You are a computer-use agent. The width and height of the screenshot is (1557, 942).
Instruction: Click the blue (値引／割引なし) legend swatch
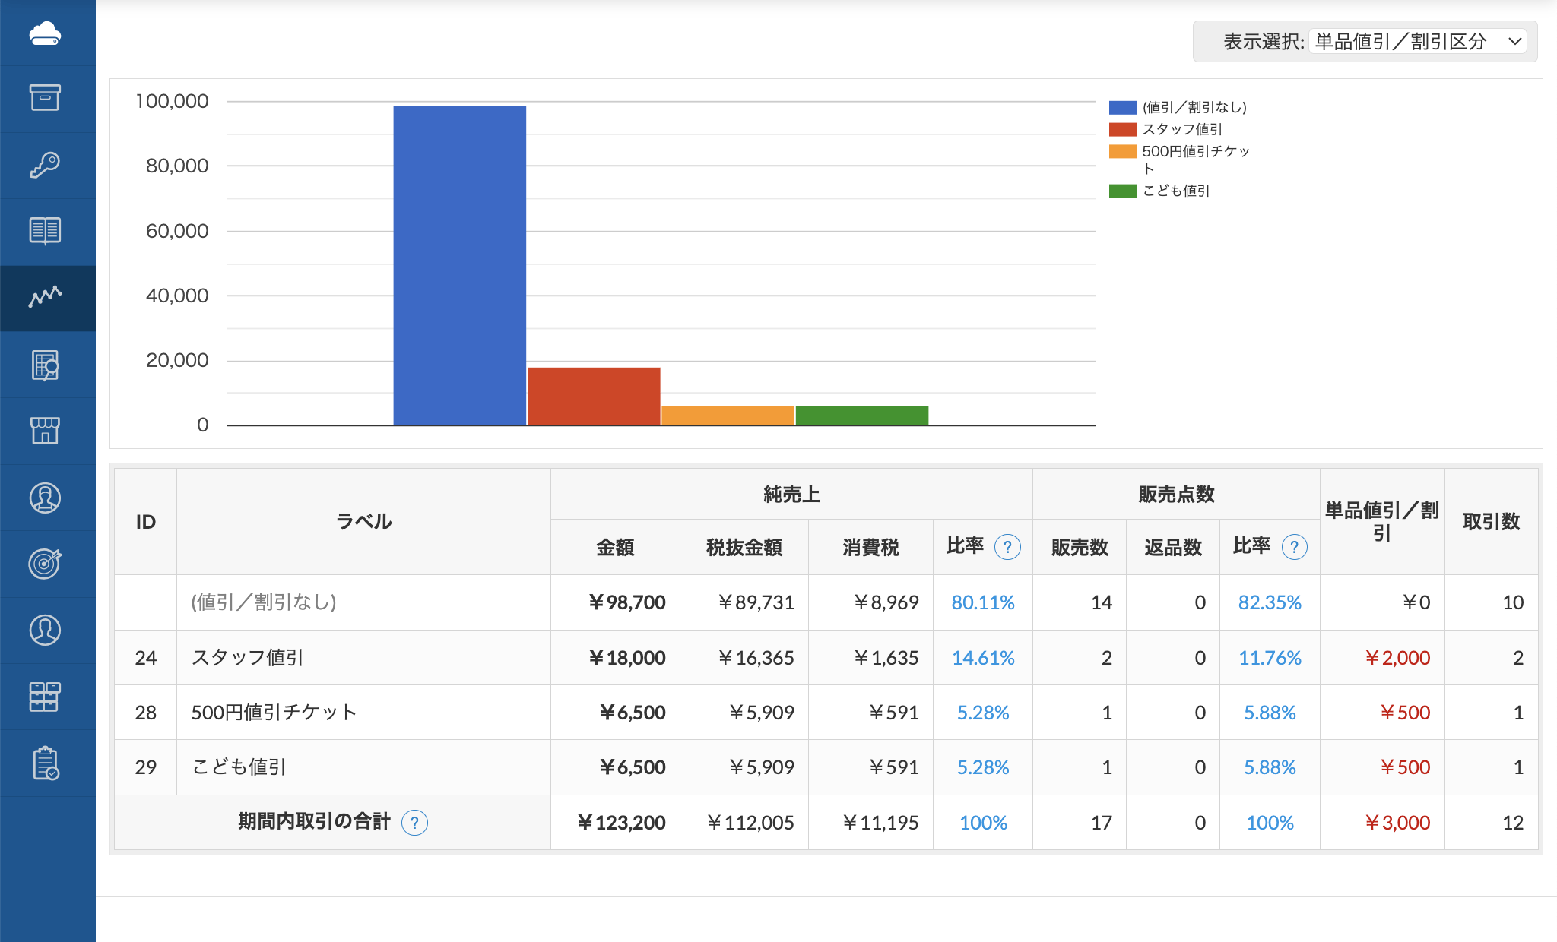pos(1122,107)
